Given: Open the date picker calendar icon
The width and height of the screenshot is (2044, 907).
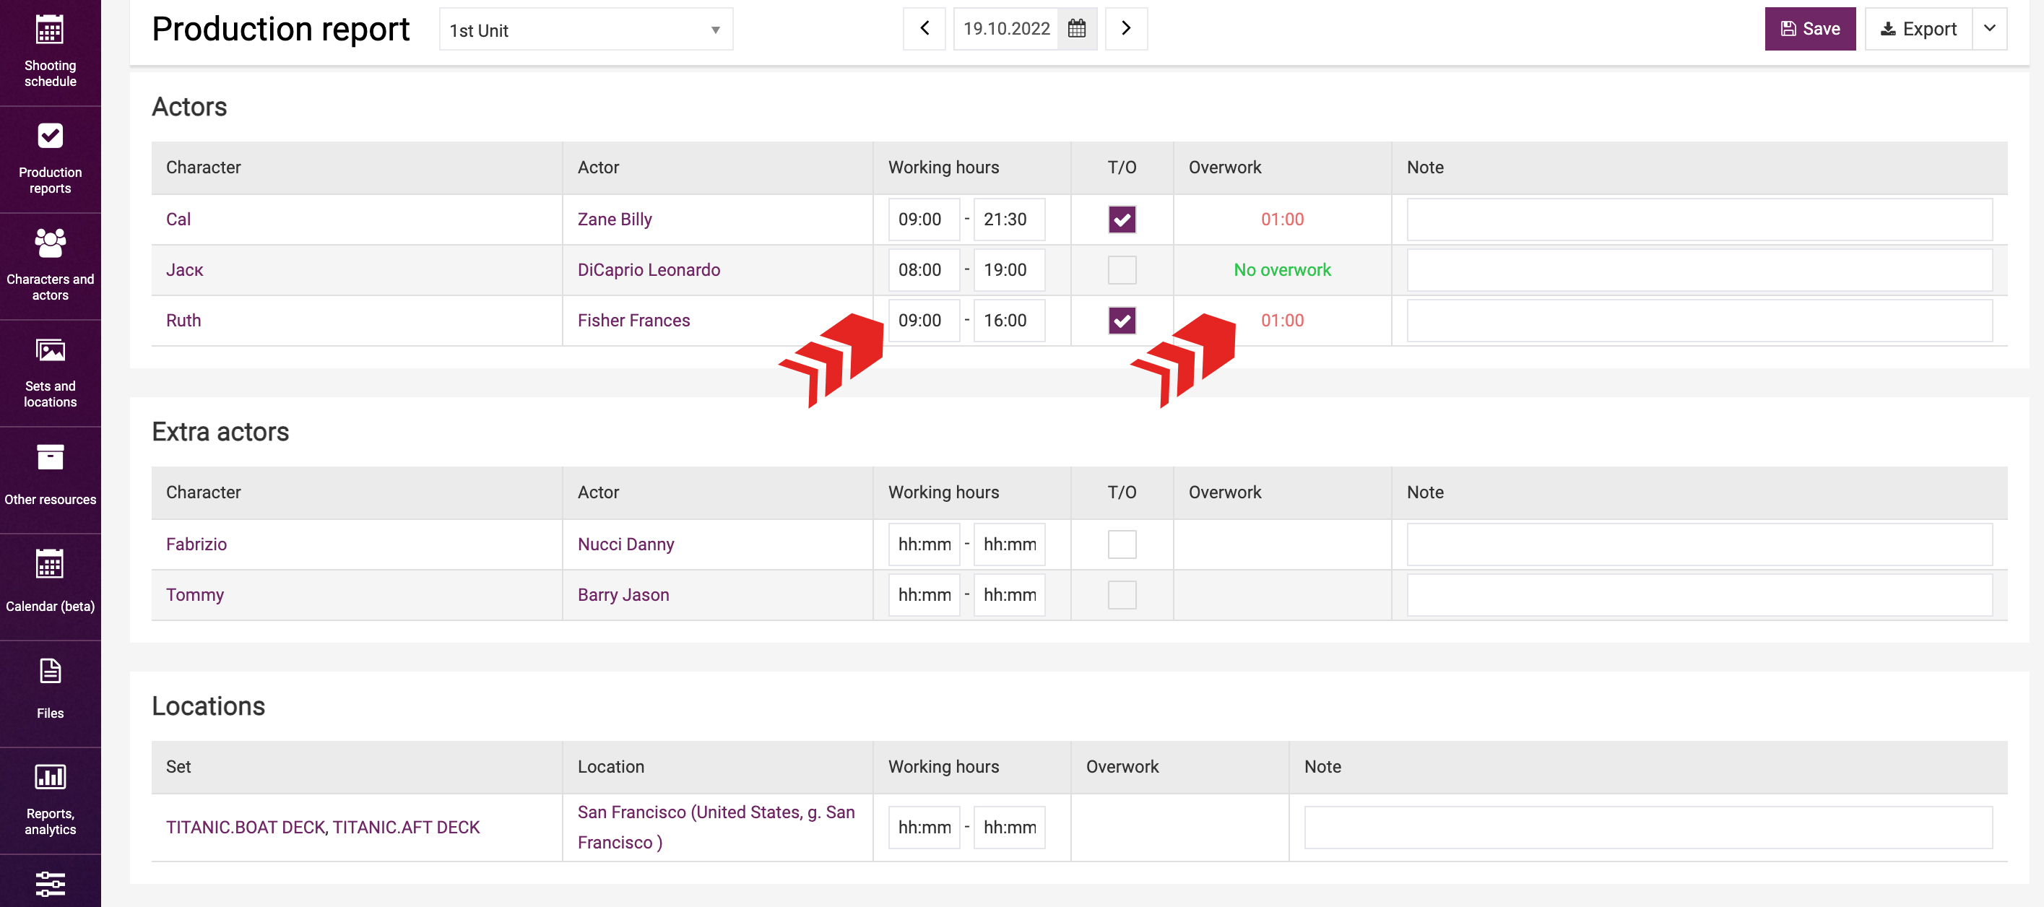Looking at the screenshot, I should pos(1077,29).
